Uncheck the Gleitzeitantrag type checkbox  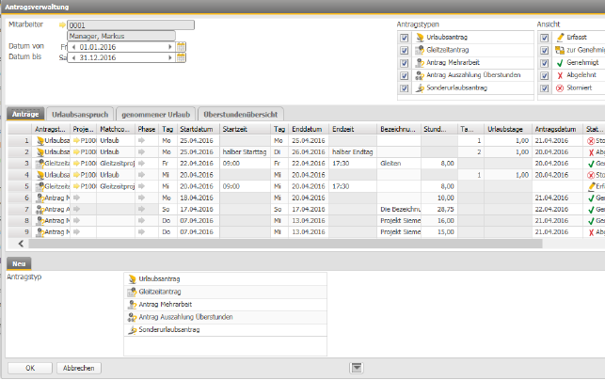click(404, 50)
